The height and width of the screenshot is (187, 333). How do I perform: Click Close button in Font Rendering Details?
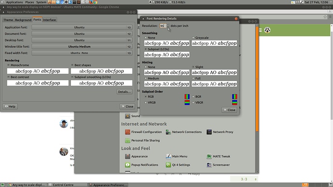229,110
